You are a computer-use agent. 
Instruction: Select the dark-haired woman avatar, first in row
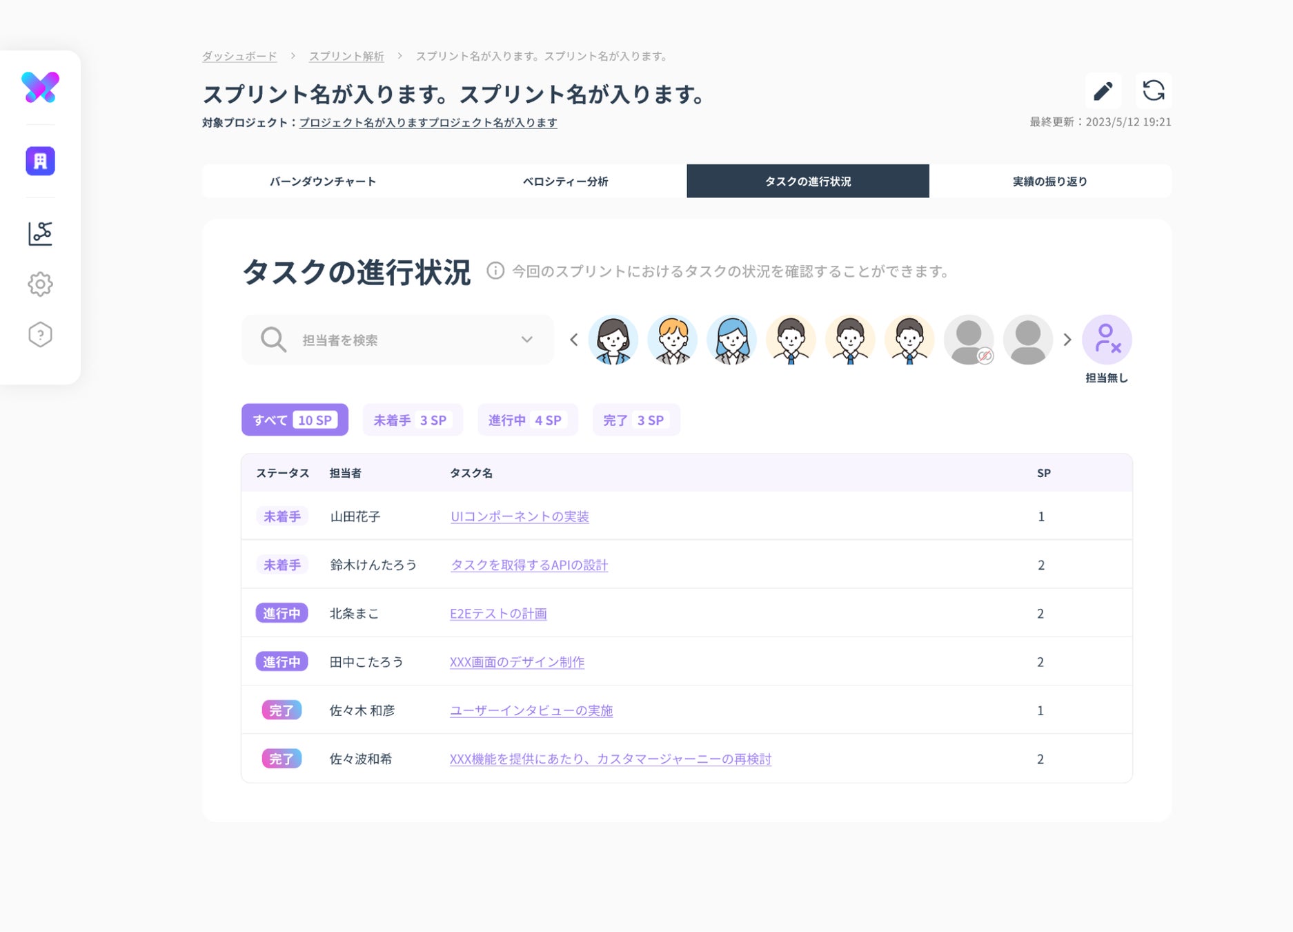click(613, 340)
